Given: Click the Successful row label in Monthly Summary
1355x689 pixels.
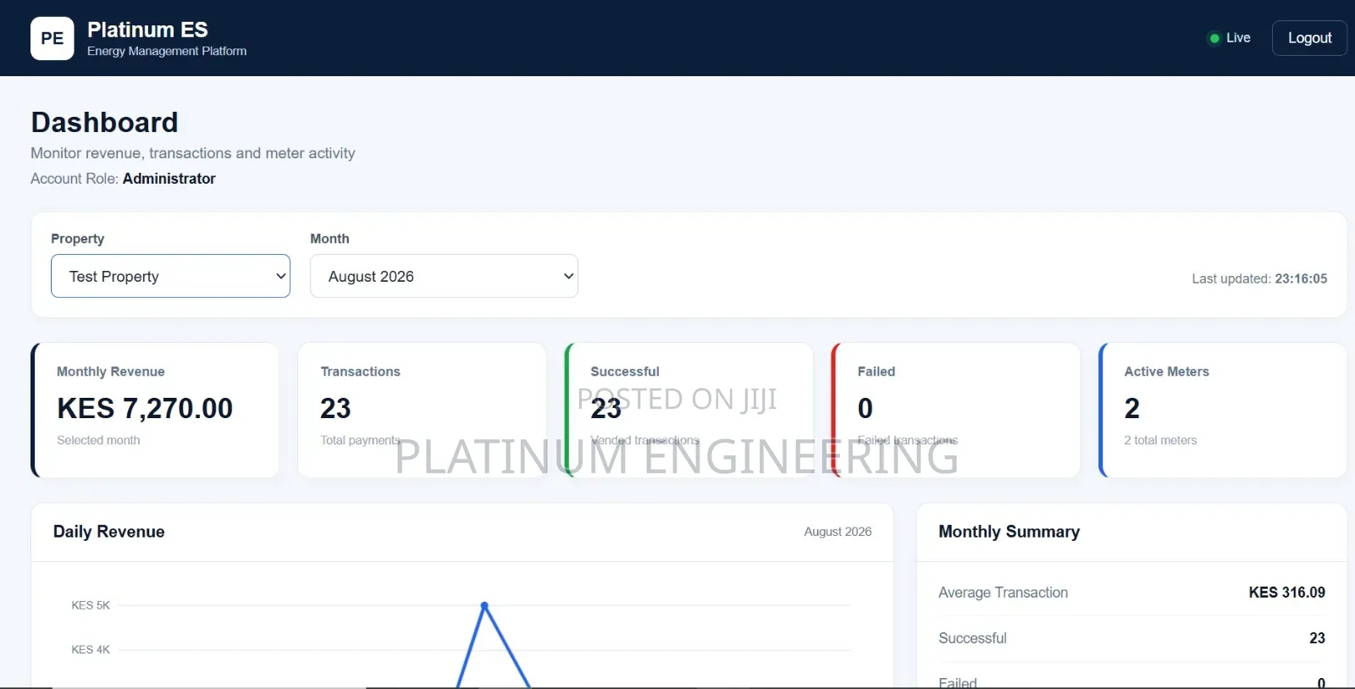Looking at the screenshot, I should pos(972,638).
